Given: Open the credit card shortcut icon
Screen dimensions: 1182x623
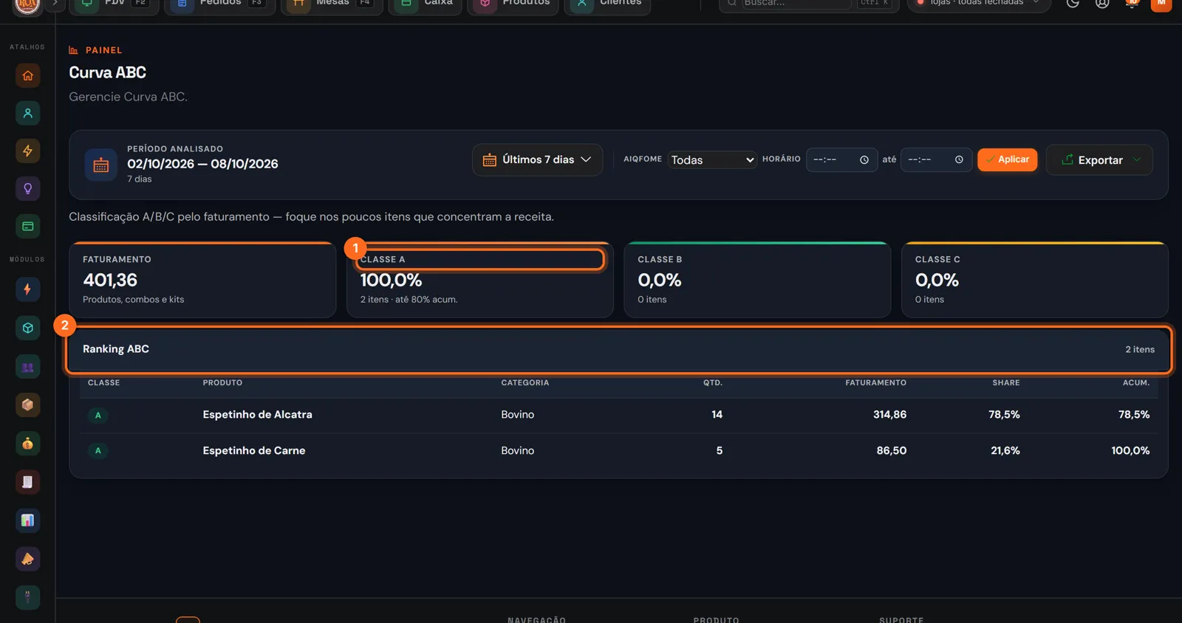Looking at the screenshot, I should click(x=27, y=226).
